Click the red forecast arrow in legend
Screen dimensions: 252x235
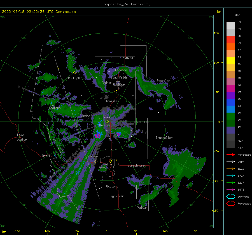click(x=231, y=155)
